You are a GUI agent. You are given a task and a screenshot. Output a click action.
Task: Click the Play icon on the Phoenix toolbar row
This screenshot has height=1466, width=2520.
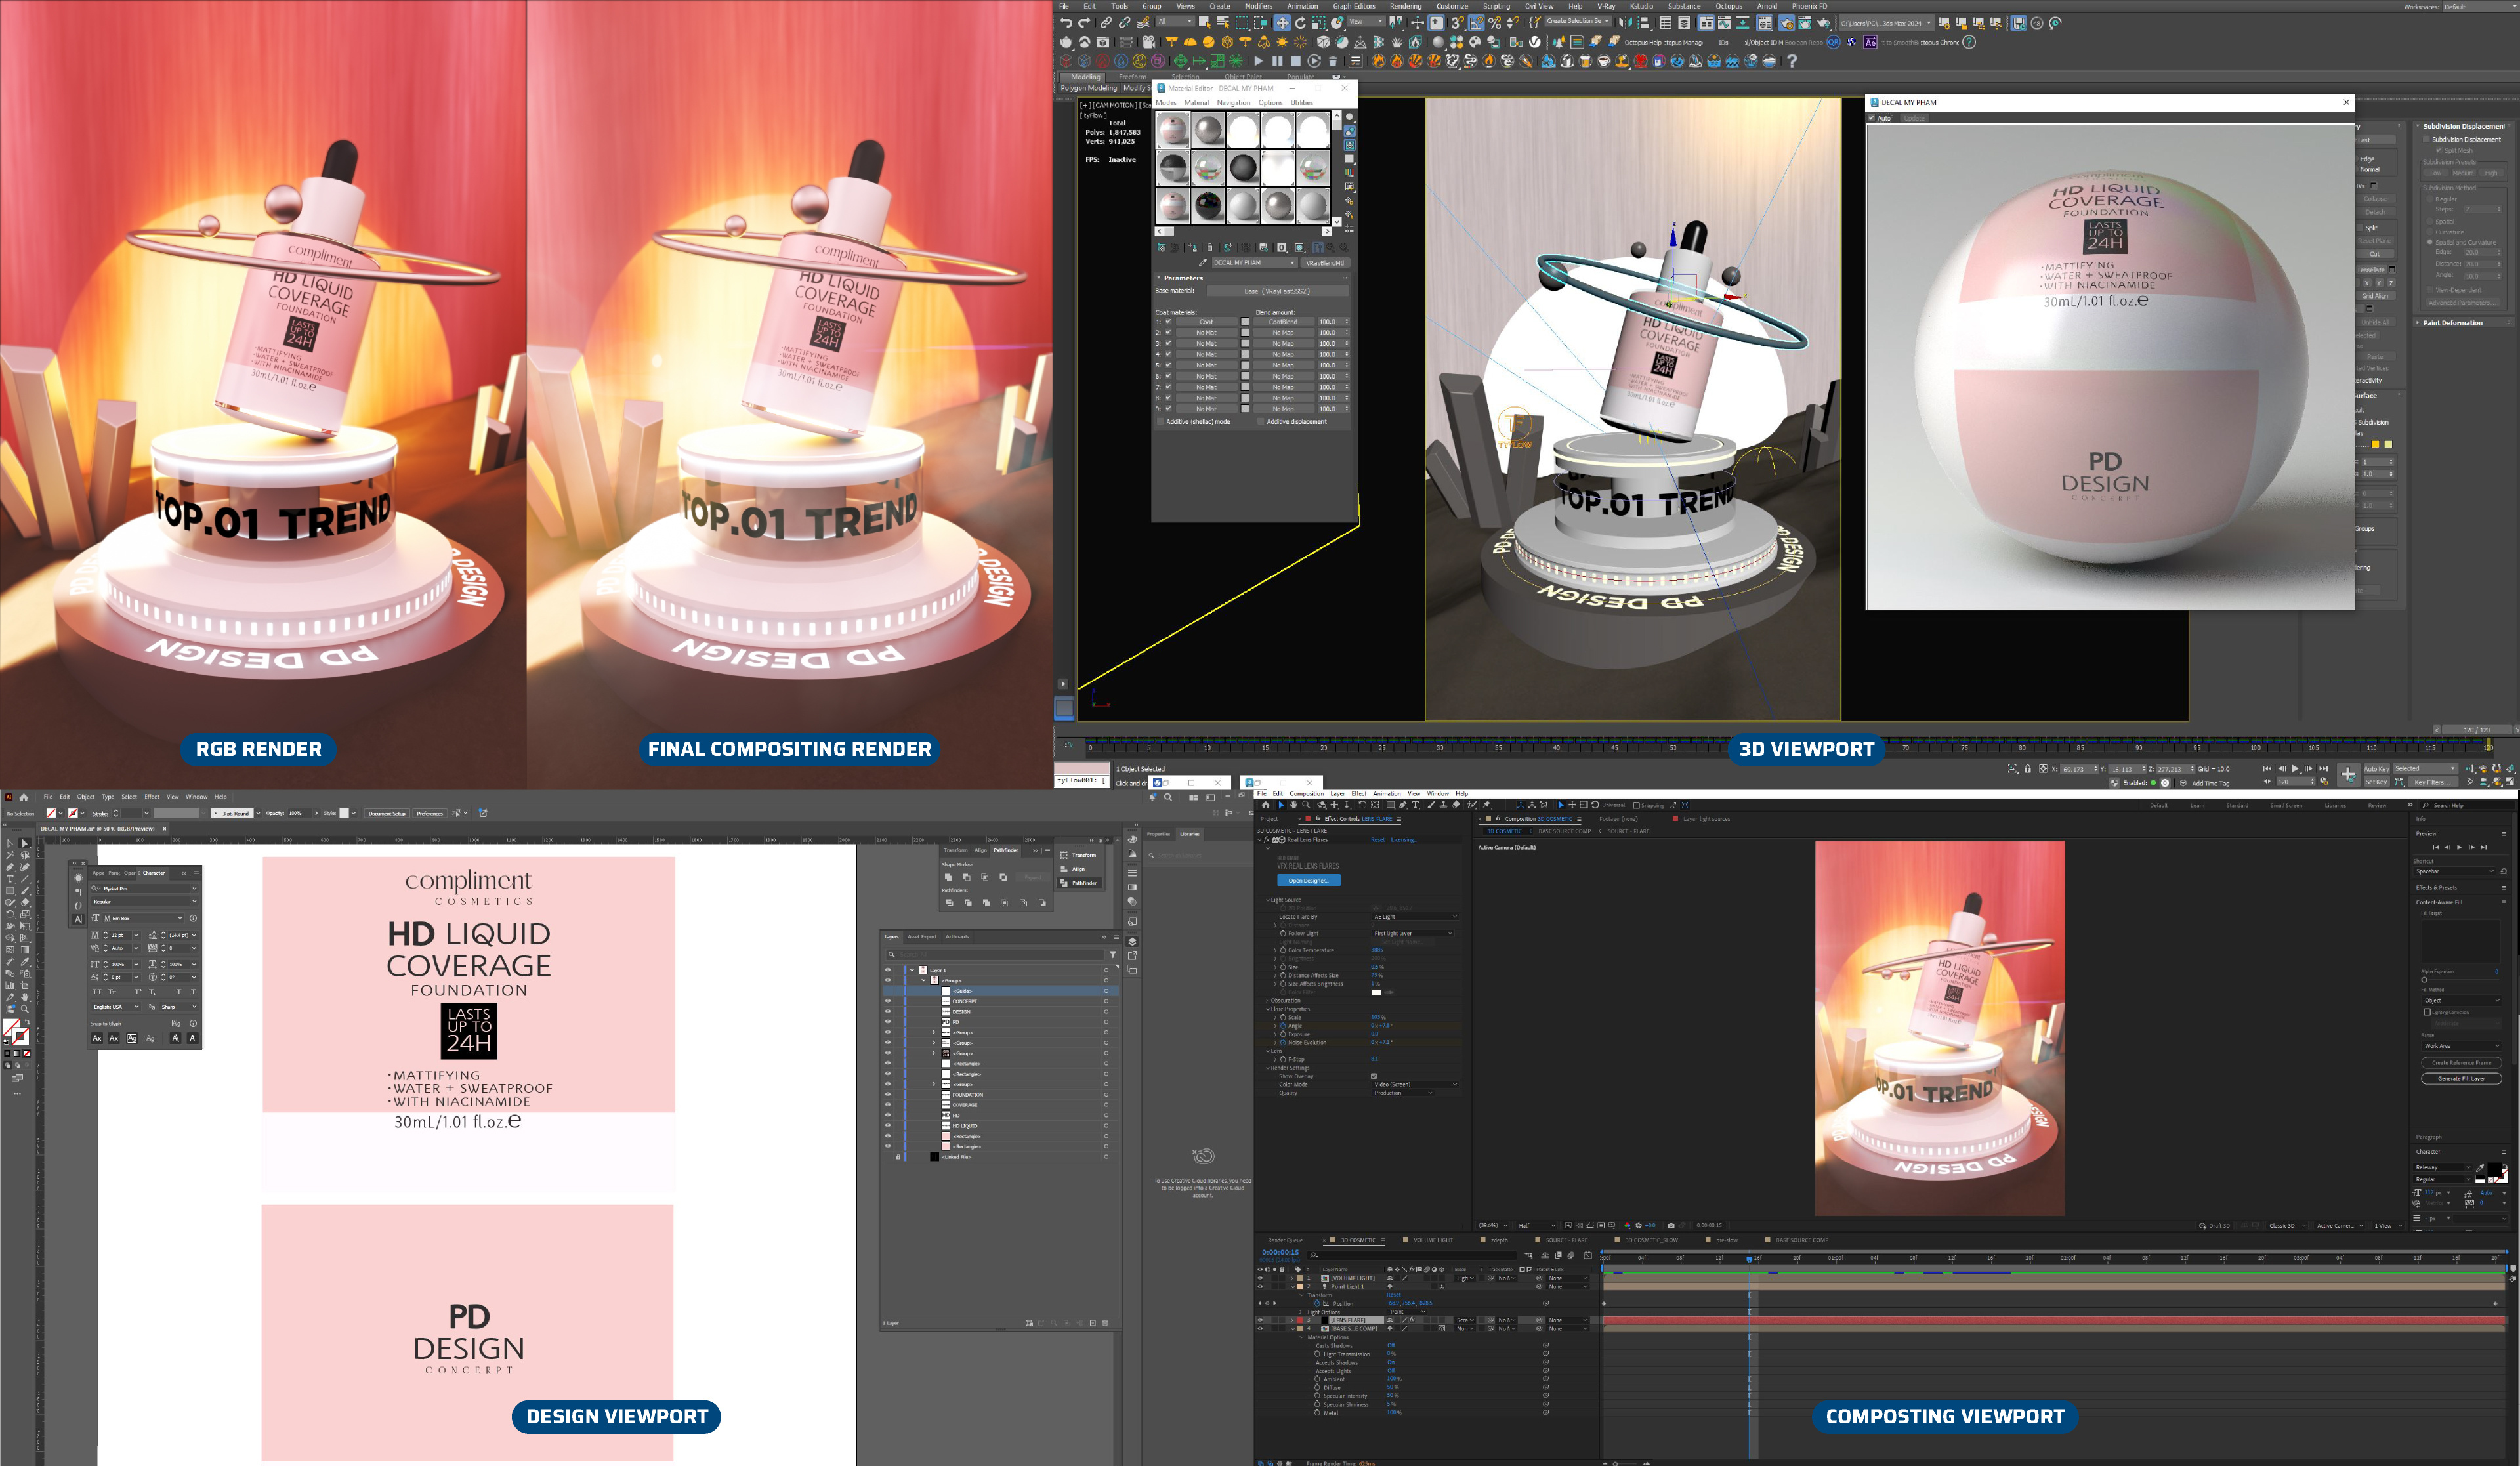[1258, 61]
